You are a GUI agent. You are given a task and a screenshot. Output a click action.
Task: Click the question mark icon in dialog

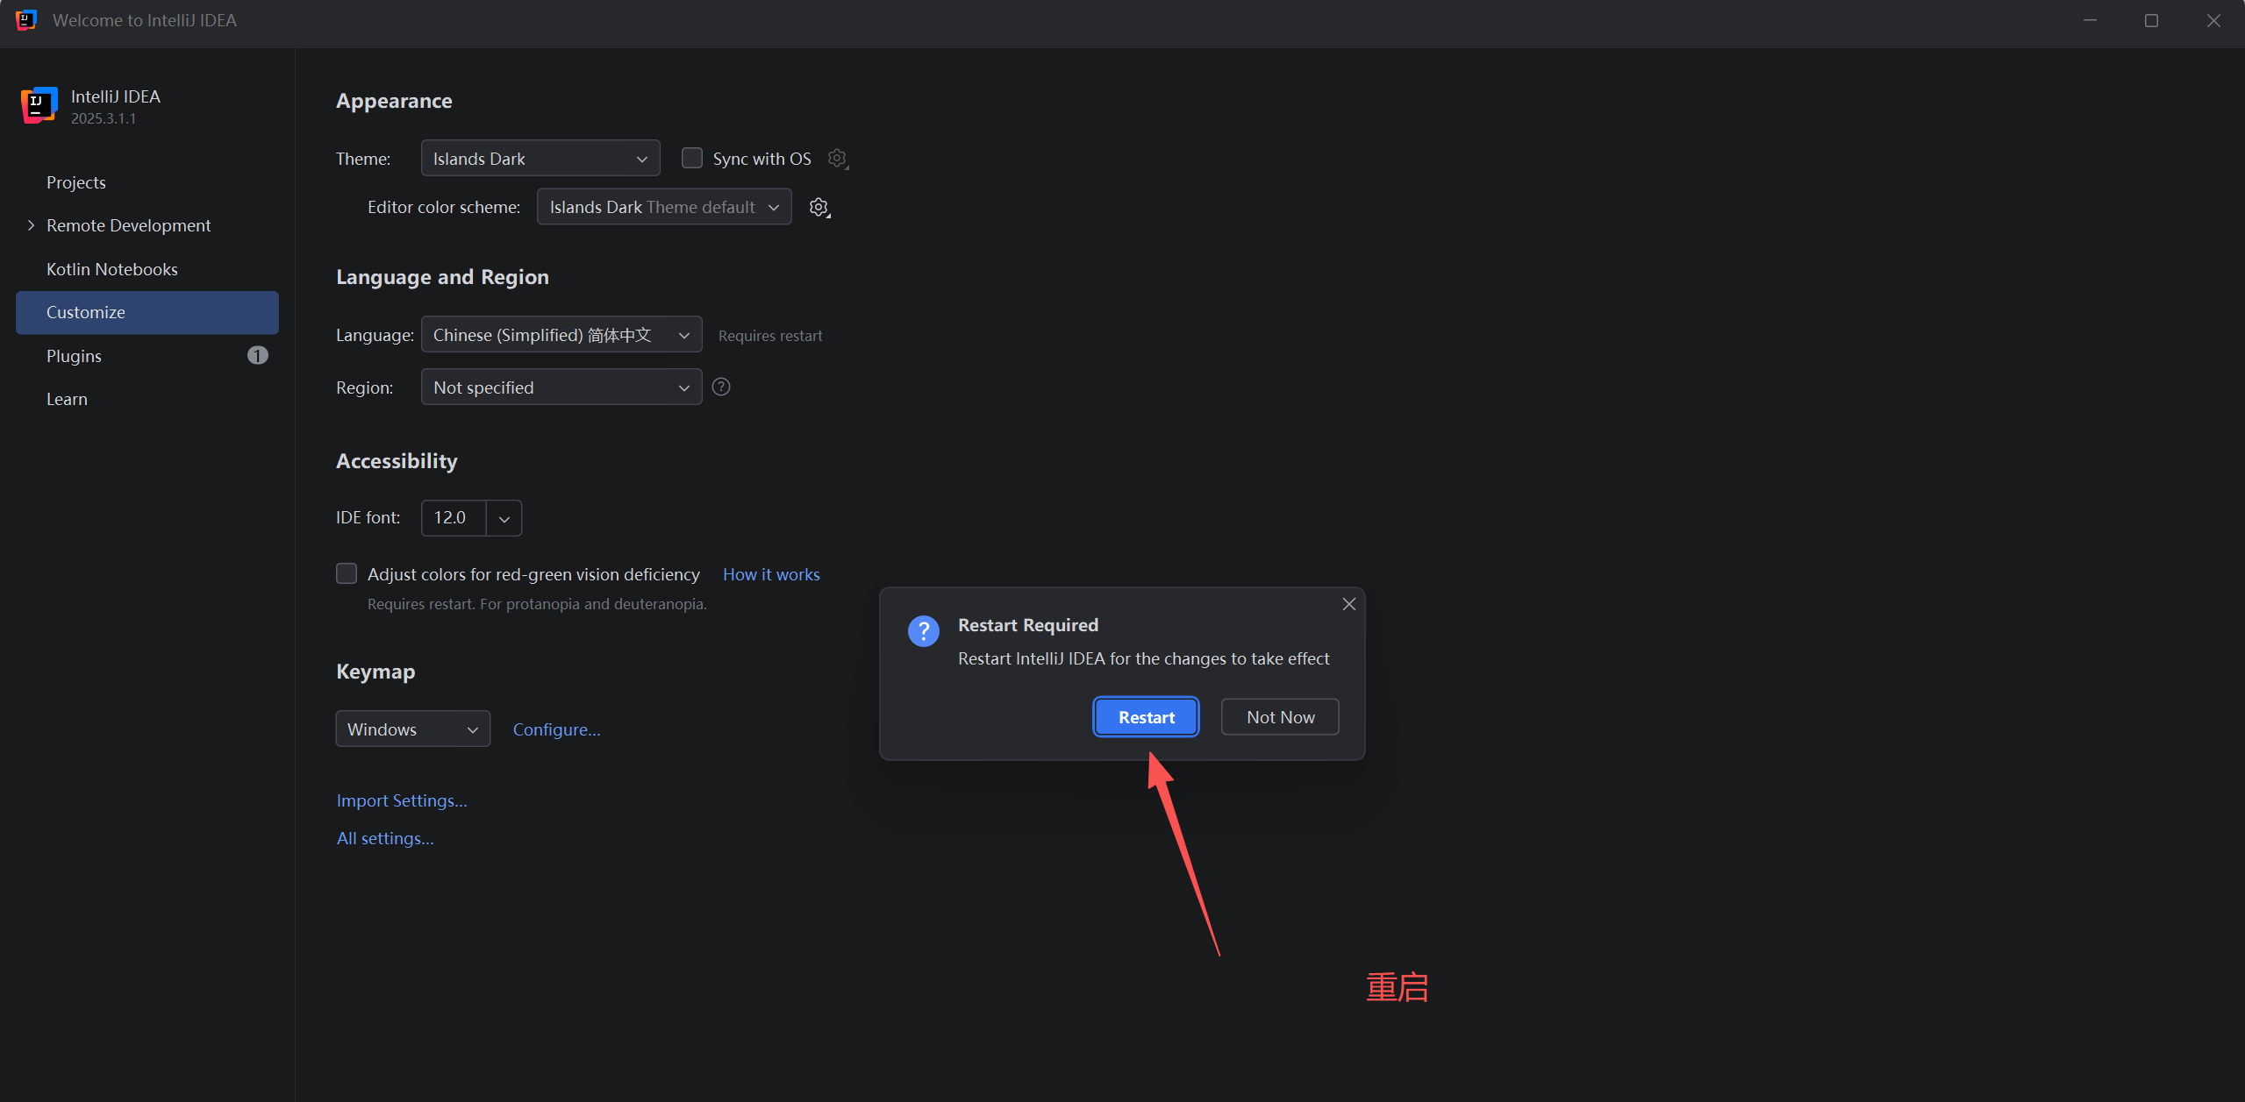click(923, 630)
